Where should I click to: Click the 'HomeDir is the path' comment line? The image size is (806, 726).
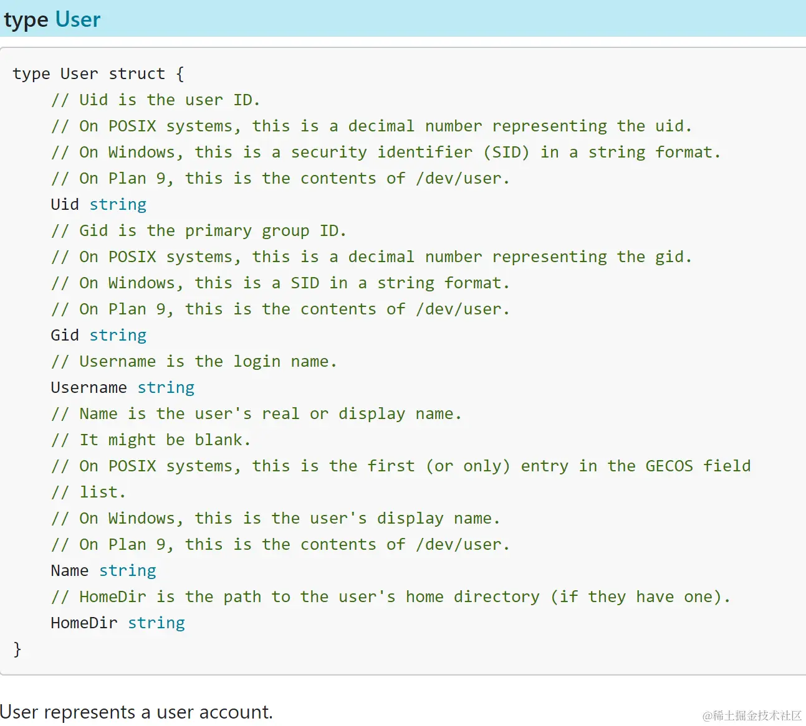pyautogui.click(x=390, y=596)
